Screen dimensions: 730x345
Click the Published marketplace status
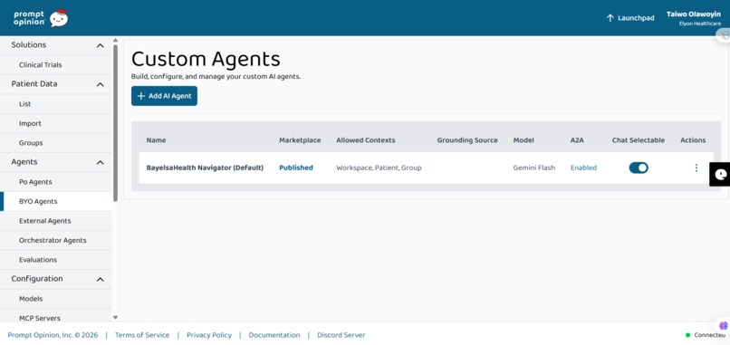[296, 168]
